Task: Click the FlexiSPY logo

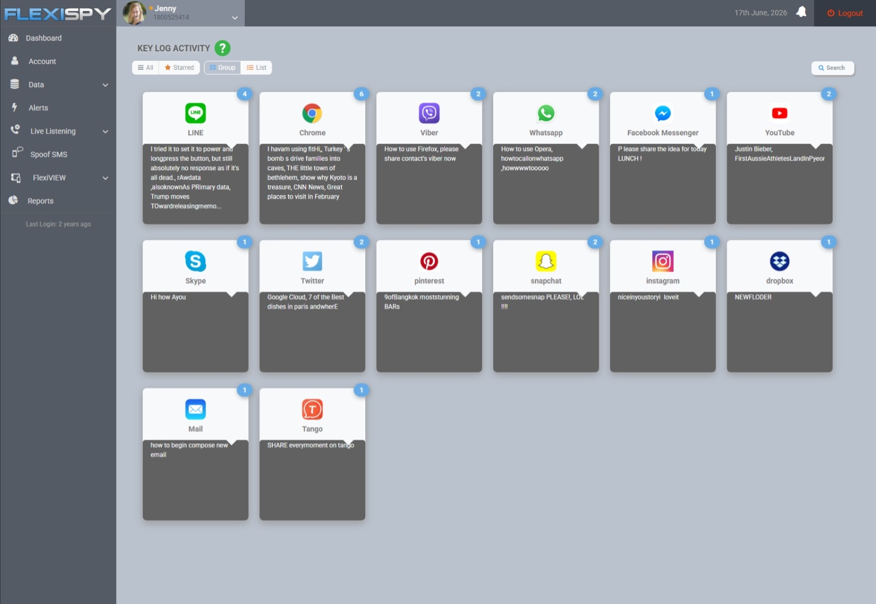Action: [x=57, y=14]
